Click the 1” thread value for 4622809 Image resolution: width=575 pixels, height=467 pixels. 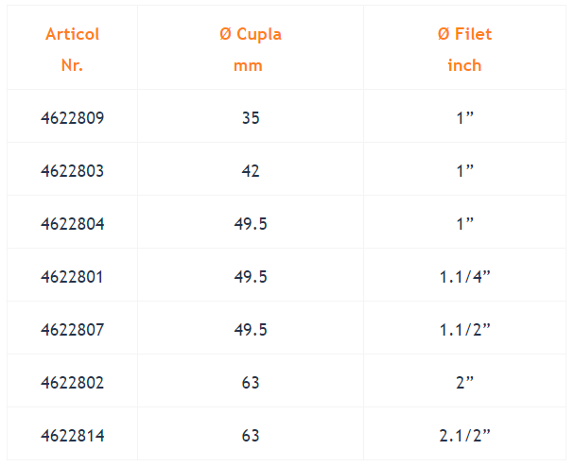click(x=464, y=118)
